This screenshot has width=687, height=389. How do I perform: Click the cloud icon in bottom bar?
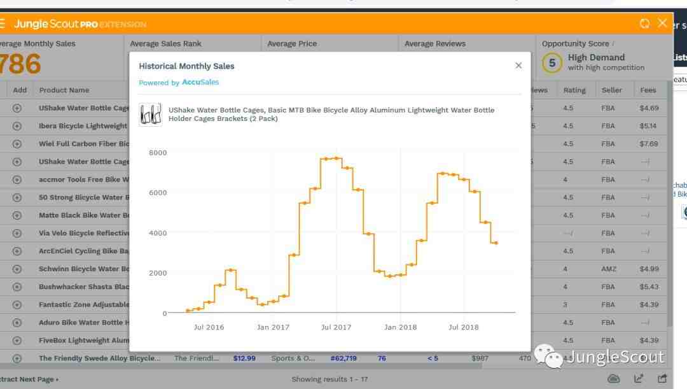pos(613,378)
